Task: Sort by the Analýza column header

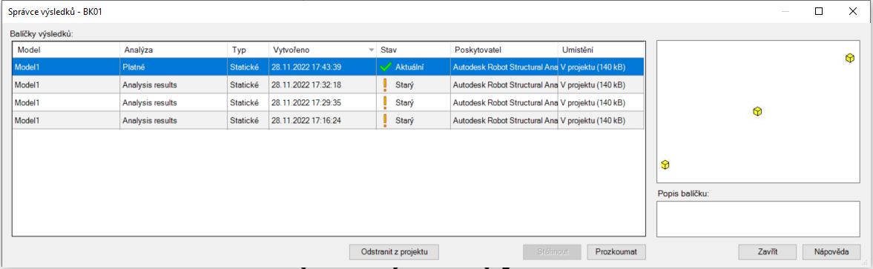Action: pos(174,50)
